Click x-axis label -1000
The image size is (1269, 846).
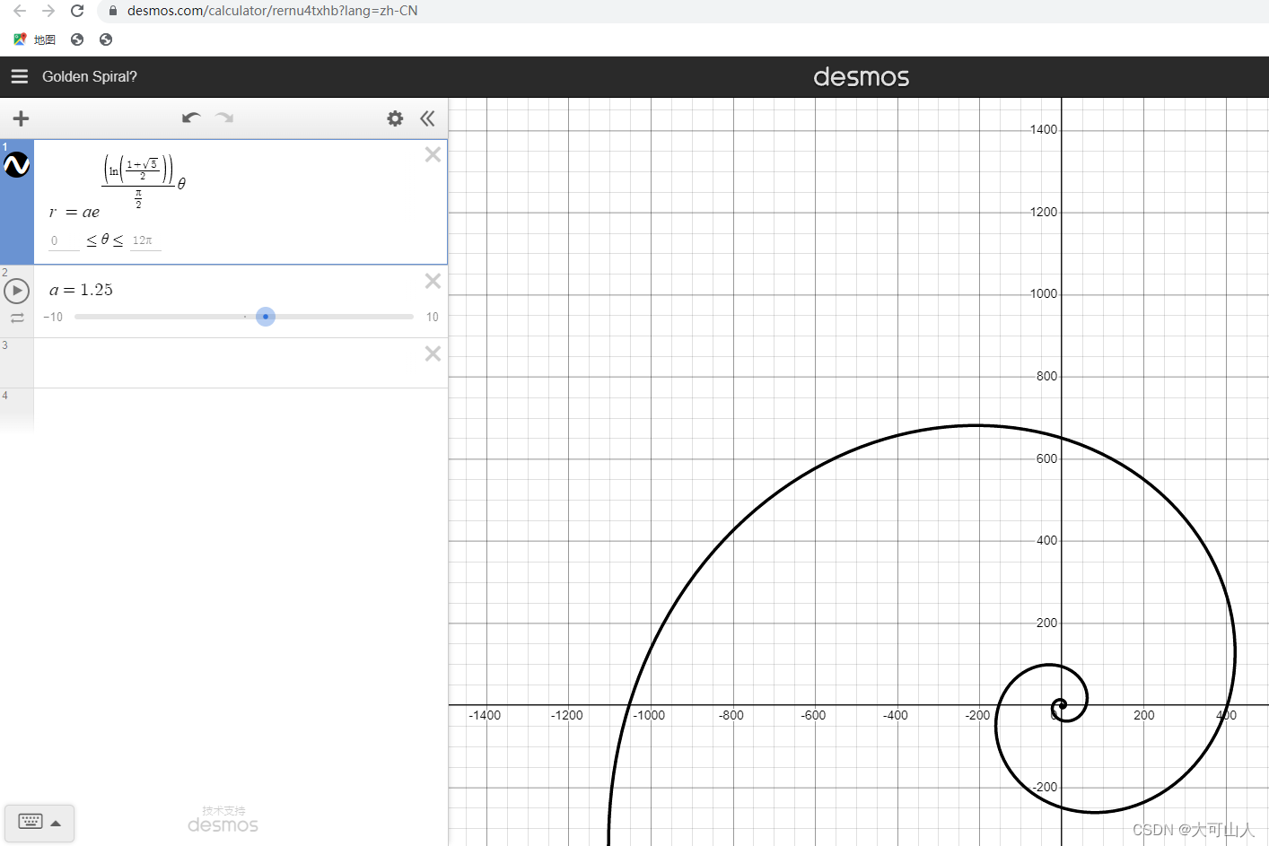tap(649, 715)
